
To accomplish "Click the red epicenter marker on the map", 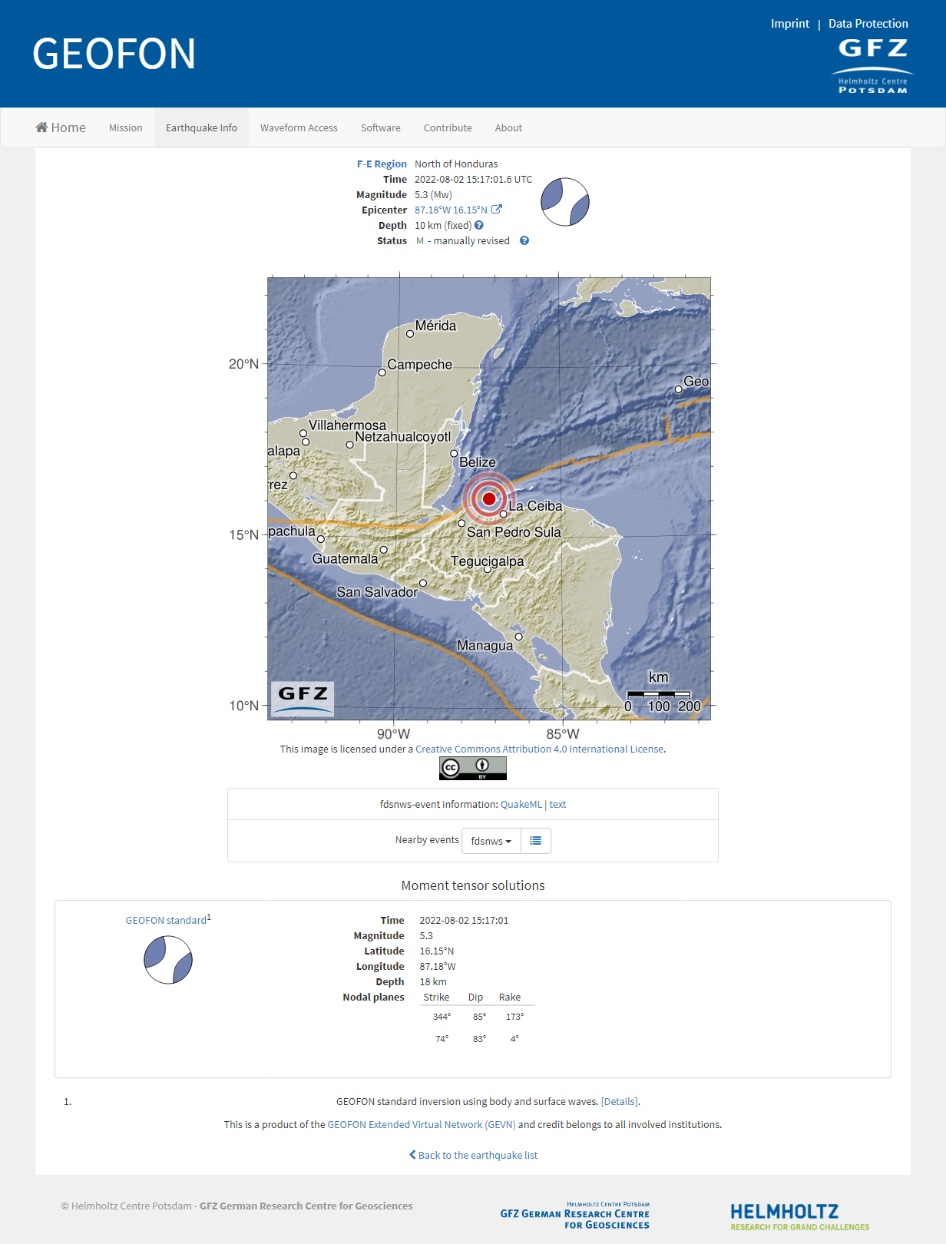I will tap(488, 499).
